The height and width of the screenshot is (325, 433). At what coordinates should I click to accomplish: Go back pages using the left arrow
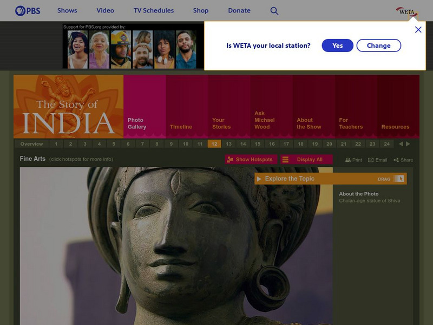pos(401,144)
